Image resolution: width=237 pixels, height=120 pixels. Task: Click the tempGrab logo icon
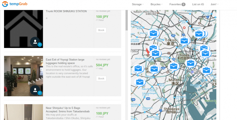point(5,4)
